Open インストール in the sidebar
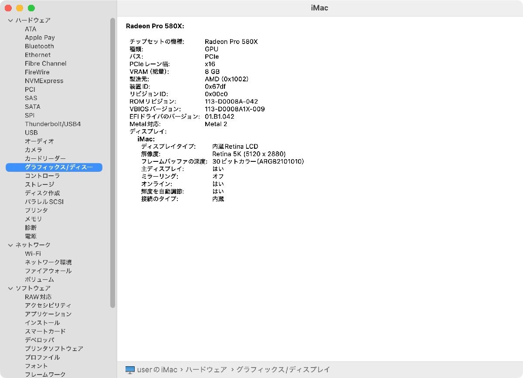This screenshot has width=523, height=378. pyautogui.click(x=42, y=323)
